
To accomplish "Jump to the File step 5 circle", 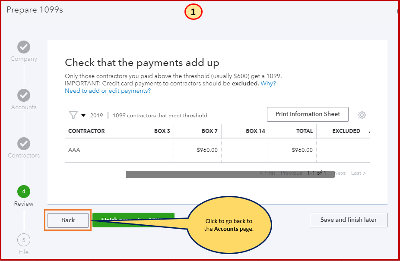I will (24, 240).
